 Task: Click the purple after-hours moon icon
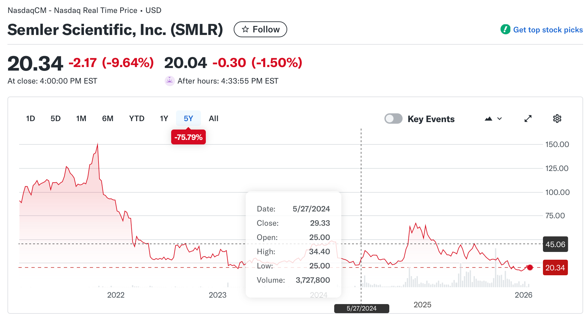pyautogui.click(x=169, y=81)
